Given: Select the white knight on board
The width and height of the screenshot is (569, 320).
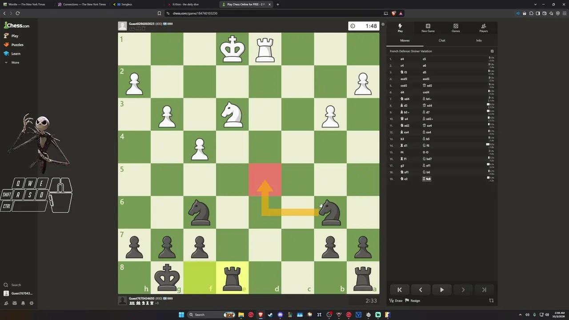Looking at the screenshot, I should (x=232, y=114).
